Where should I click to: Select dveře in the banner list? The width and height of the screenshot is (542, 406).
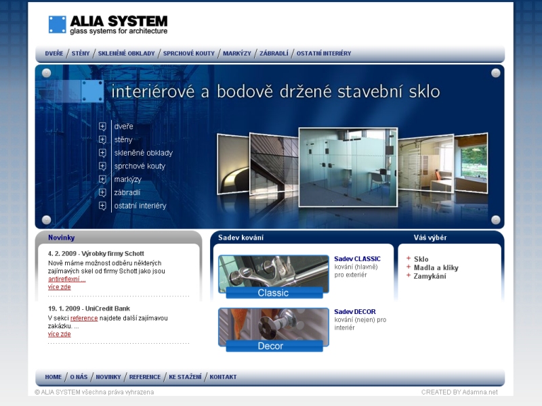123,127
